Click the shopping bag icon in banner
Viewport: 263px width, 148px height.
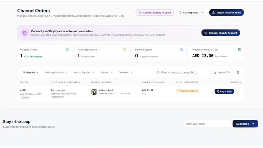click(x=25, y=33)
